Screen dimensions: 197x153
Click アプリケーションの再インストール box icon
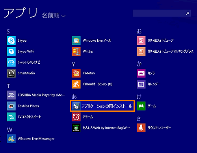76,106
